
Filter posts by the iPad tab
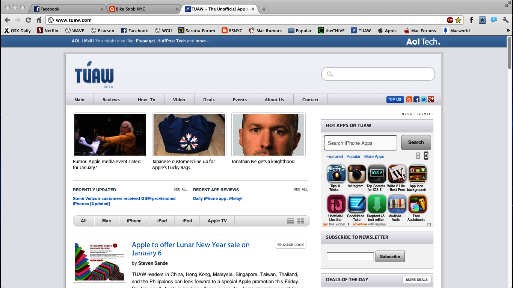(162, 221)
